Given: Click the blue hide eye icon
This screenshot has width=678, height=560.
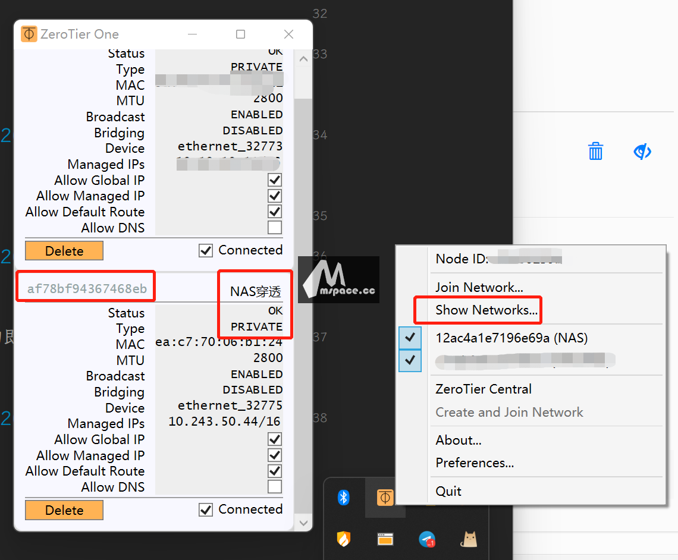Looking at the screenshot, I should (642, 151).
